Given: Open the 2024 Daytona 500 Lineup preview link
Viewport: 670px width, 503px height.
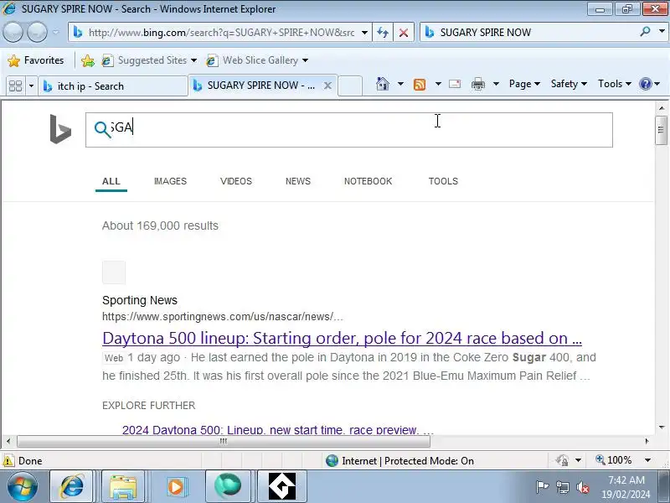Looking at the screenshot, I should [x=278, y=430].
